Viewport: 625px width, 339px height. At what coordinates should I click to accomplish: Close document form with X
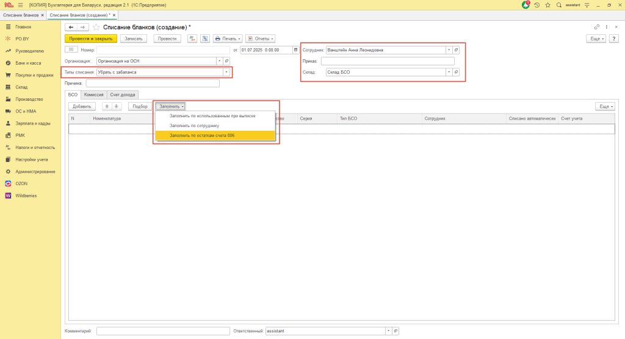coord(616,27)
